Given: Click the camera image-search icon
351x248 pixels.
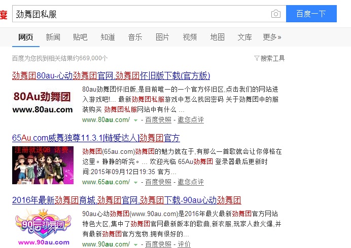Looking at the screenshot, I should click(276, 14).
